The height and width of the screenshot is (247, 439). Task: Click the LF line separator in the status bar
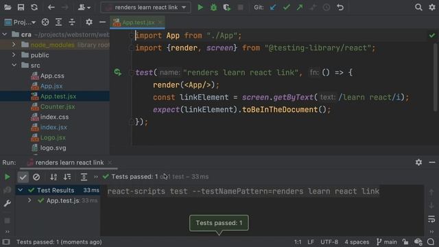pos(311,242)
